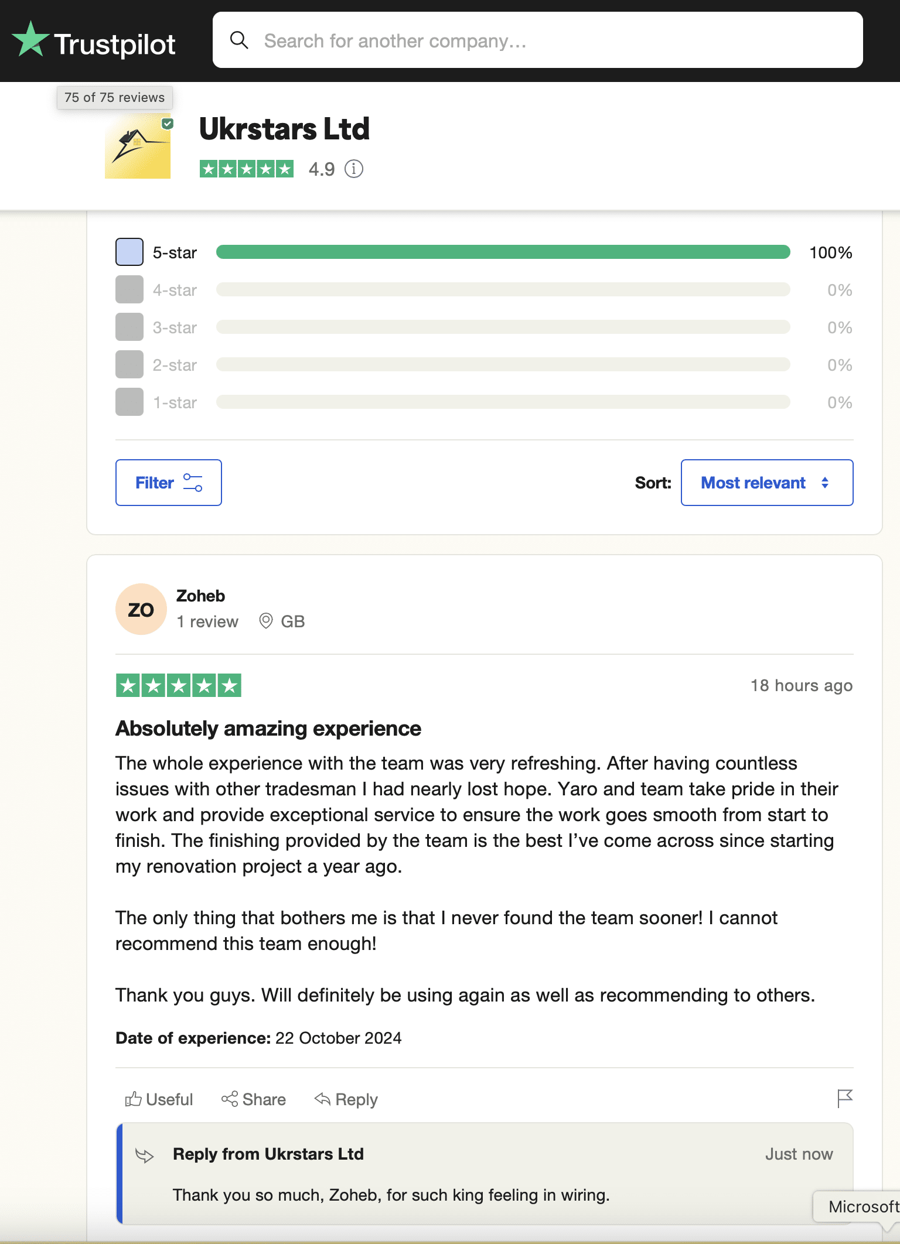
Task: Open the TrustScore info icon
Action: pyautogui.click(x=354, y=169)
